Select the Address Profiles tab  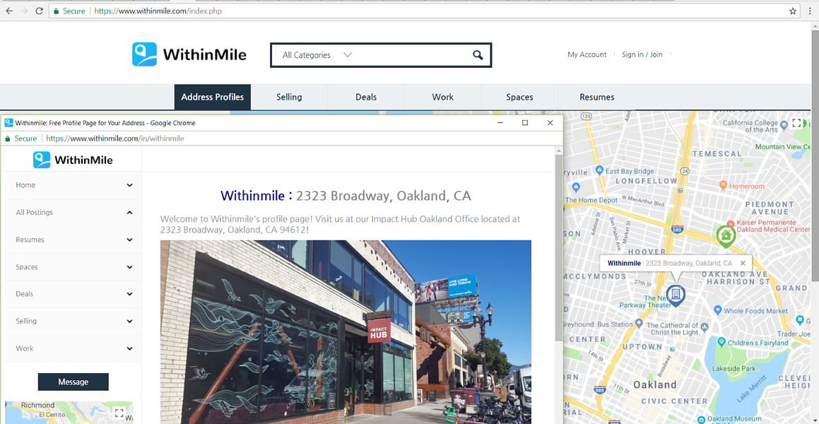coord(213,97)
